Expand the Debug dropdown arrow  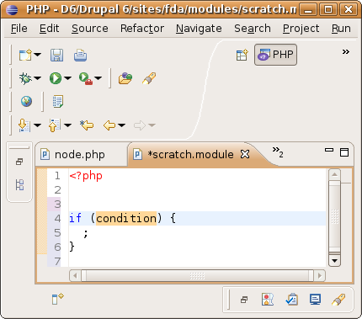[37, 78]
